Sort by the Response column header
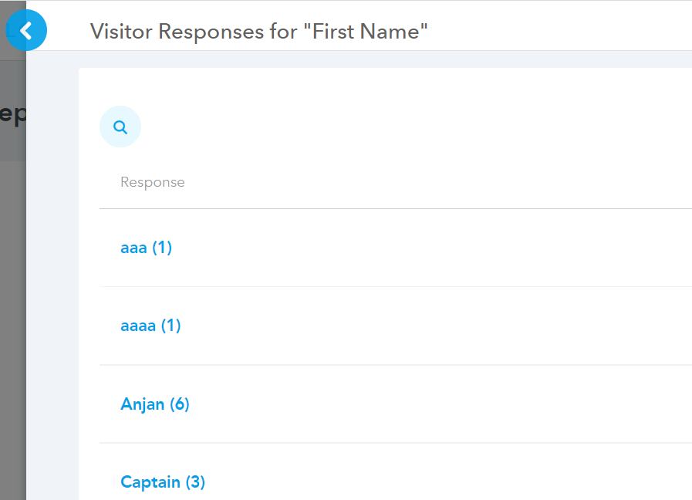The width and height of the screenshot is (692, 500). click(x=152, y=182)
